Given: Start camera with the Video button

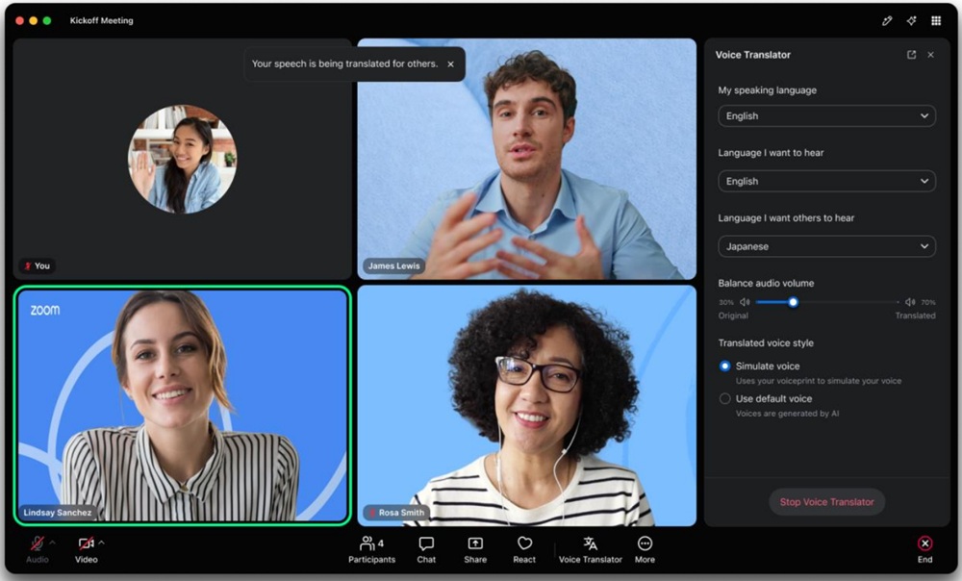Looking at the screenshot, I should [x=86, y=549].
